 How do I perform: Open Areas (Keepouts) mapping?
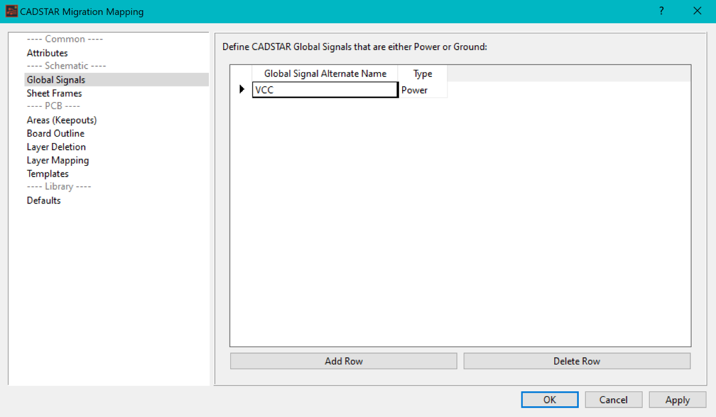tap(61, 120)
